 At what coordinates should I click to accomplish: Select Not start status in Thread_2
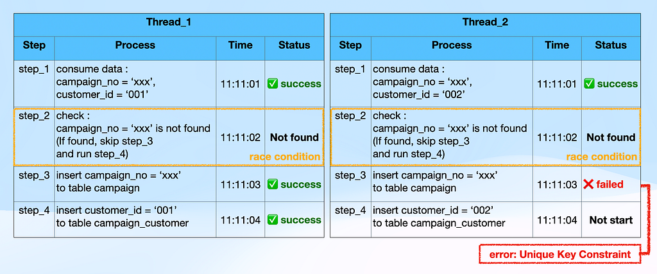(611, 220)
